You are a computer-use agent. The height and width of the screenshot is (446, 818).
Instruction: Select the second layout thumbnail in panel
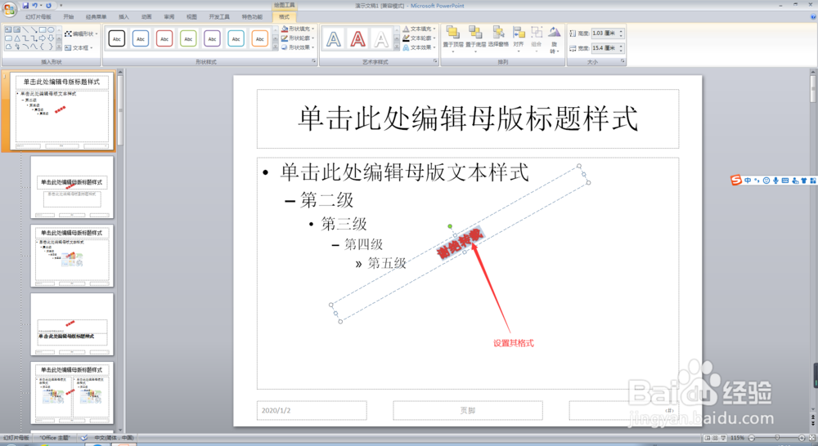72,187
